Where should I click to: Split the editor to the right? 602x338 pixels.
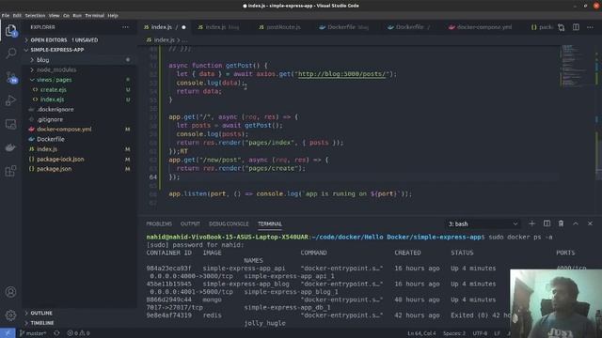[x=576, y=27]
